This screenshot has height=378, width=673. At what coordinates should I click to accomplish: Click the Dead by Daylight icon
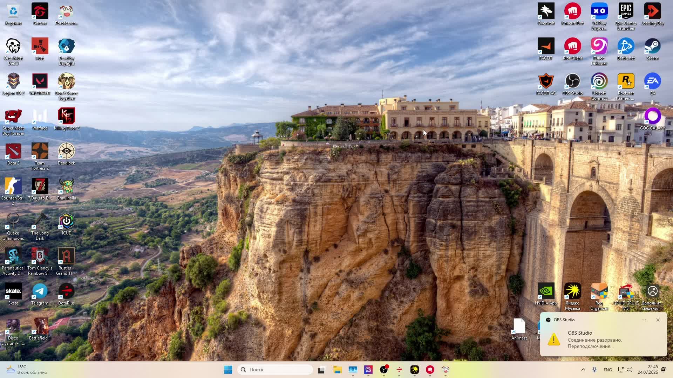(66, 52)
